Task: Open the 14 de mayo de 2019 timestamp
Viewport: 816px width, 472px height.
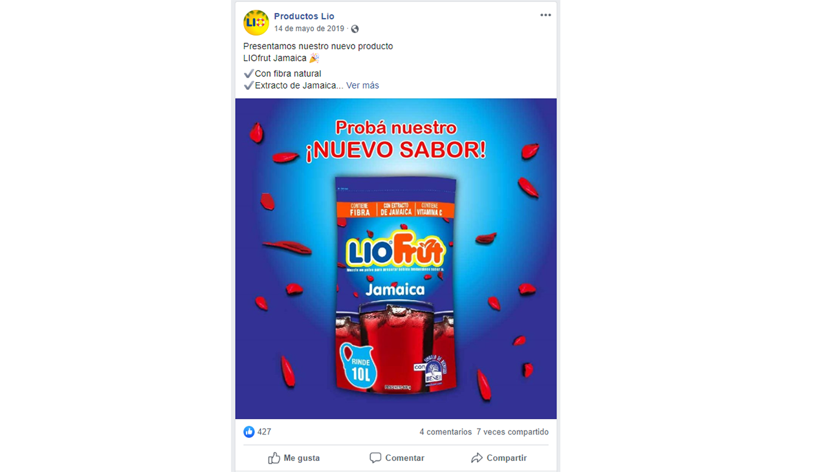Action: point(309,29)
